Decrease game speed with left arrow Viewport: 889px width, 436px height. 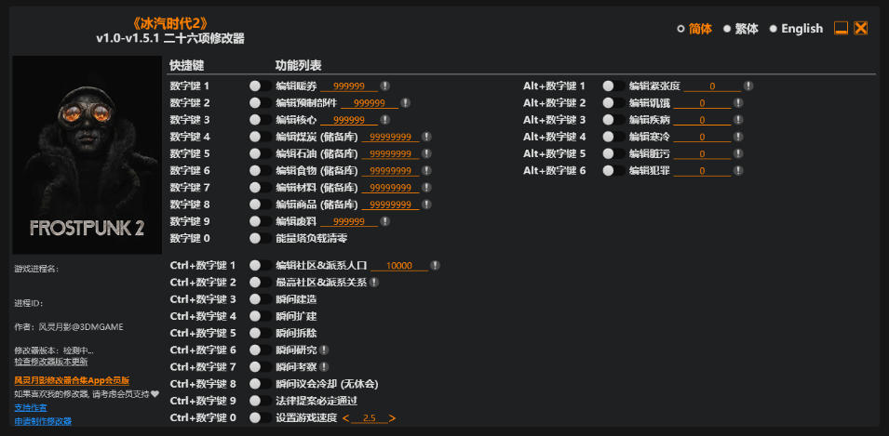[x=346, y=418]
